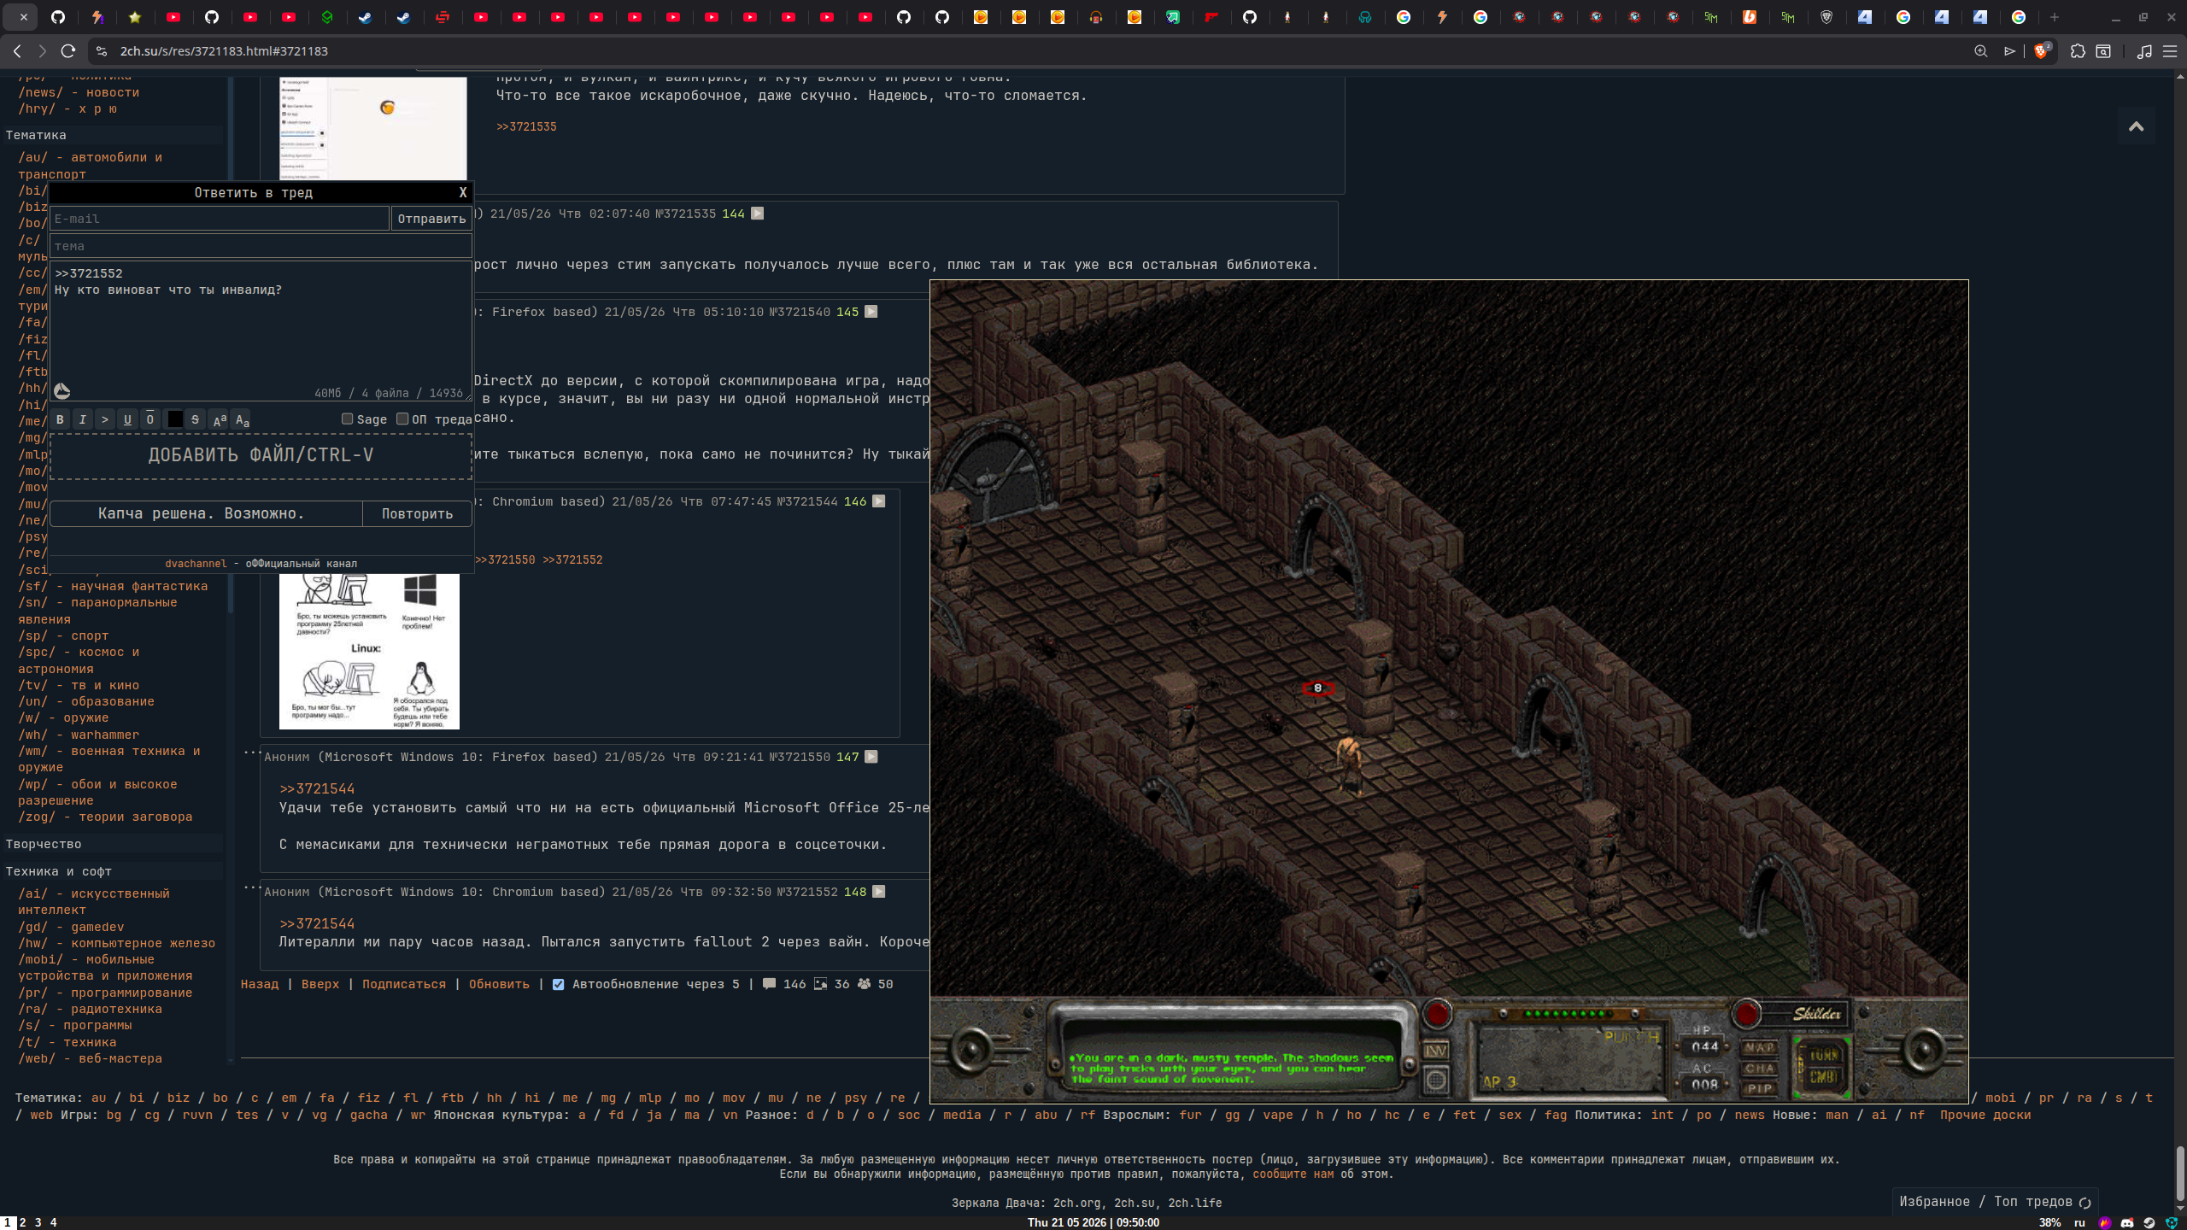Viewport: 2187px width, 1230px height.
Task: Open the media control music-note icon
Action: [2144, 51]
